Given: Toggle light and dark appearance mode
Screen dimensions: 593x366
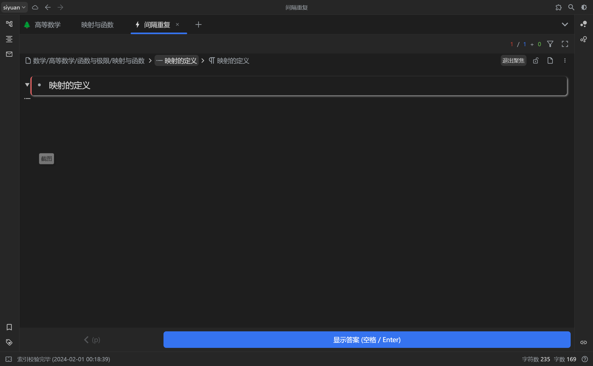Looking at the screenshot, I should click(584, 7).
